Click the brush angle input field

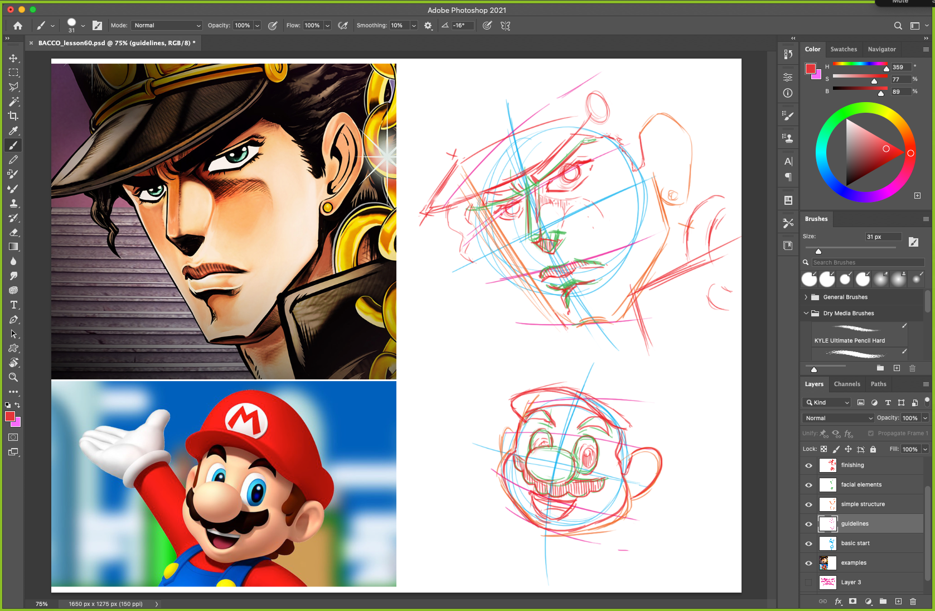(463, 26)
